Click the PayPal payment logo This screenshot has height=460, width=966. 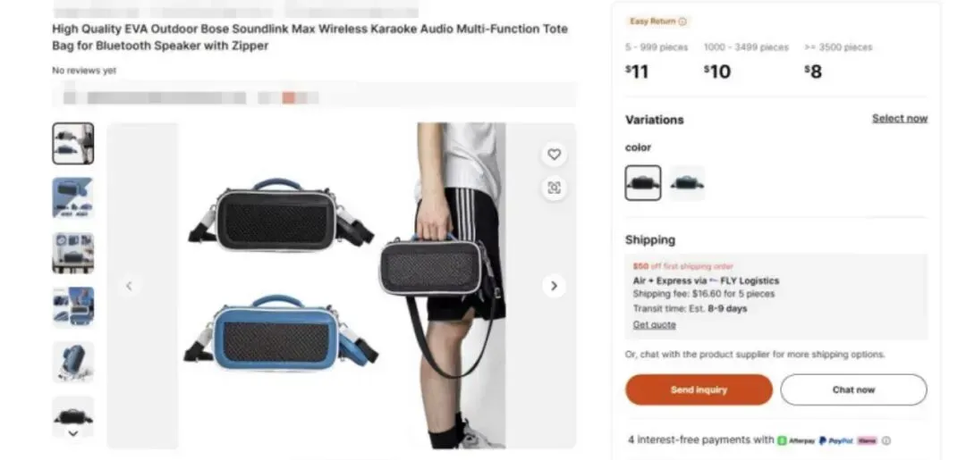tap(835, 440)
